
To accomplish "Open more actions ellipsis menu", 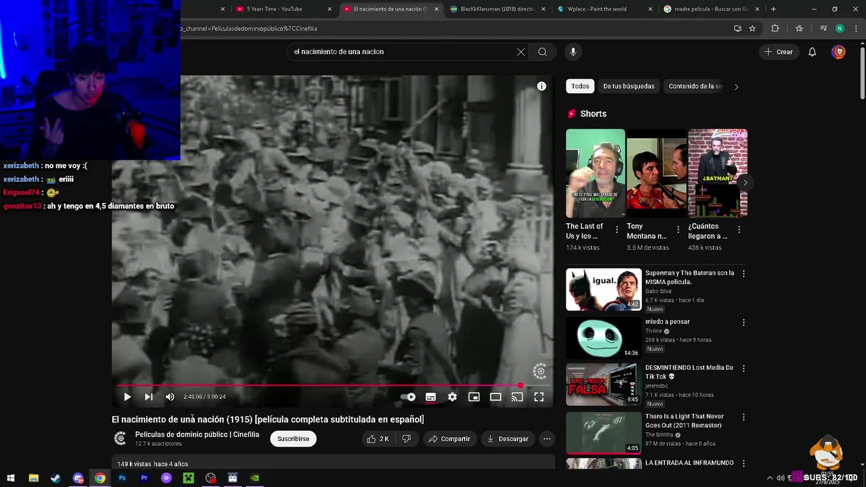I will [x=547, y=439].
